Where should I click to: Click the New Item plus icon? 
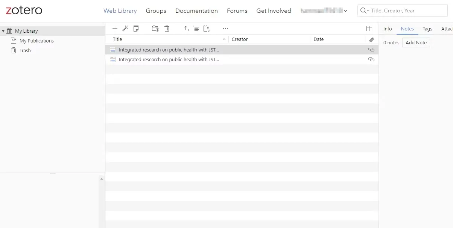point(115,29)
